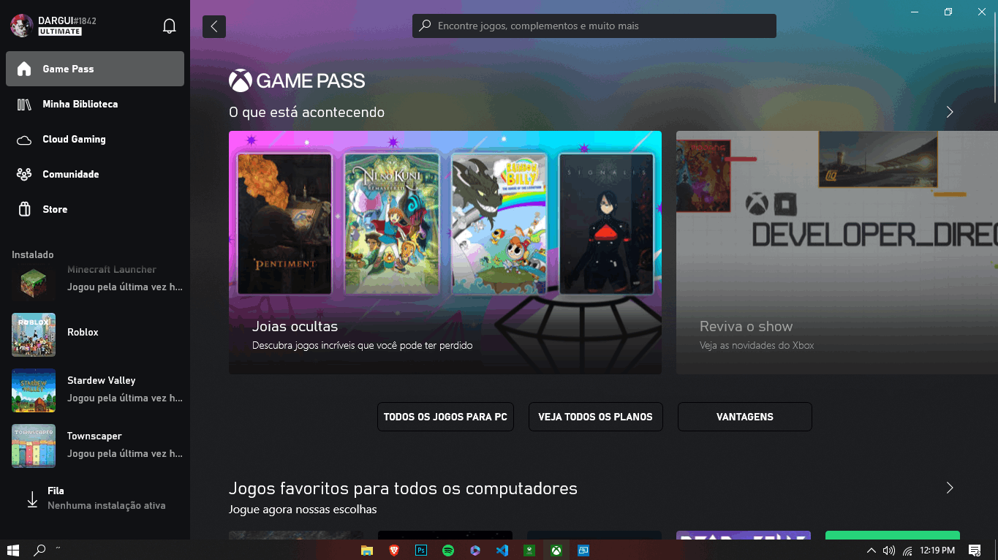This screenshot has width=998, height=560.
Task: Open the notifications bell
Action: click(169, 26)
